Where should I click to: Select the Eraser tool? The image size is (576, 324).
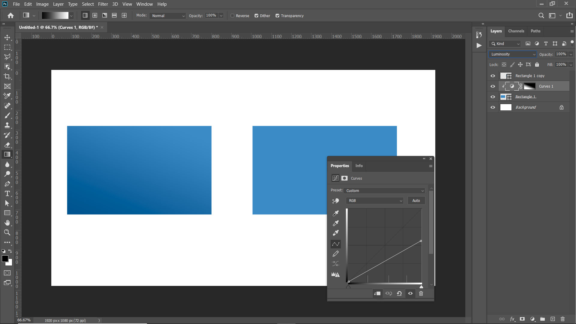[7, 145]
